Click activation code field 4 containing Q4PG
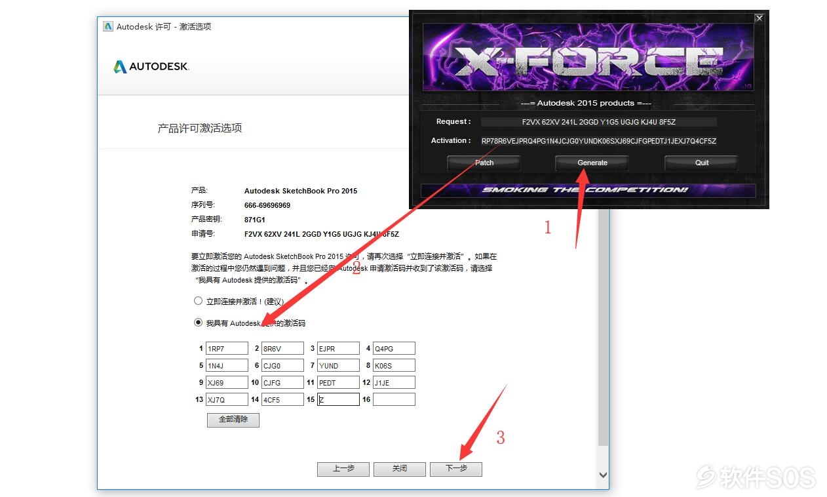This screenshot has width=827, height=497. tap(394, 348)
